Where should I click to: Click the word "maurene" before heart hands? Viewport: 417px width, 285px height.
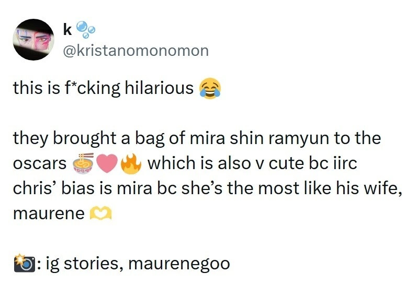pos(49,213)
